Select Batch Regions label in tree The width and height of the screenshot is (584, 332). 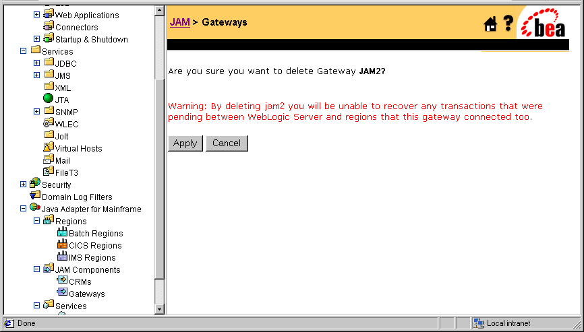(96, 234)
